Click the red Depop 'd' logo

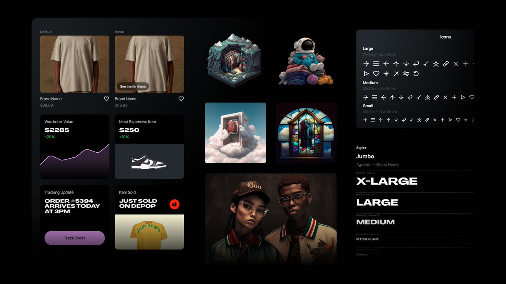(x=175, y=204)
